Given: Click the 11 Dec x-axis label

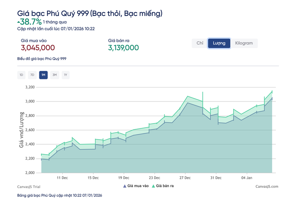Looking at the screenshot, I should pyautogui.click(x=62, y=178).
